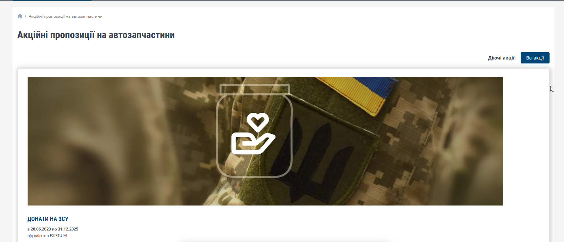The height and width of the screenshot is (242, 564).
Task: Click the heart shape in banner icon
Action: (x=258, y=121)
